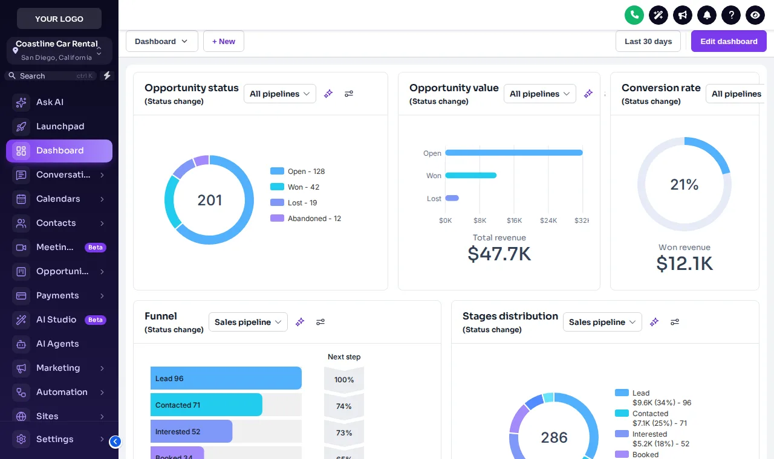Click the eye preview icon in header
This screenshot has height=459, width=774.
[x=755, y=15]
